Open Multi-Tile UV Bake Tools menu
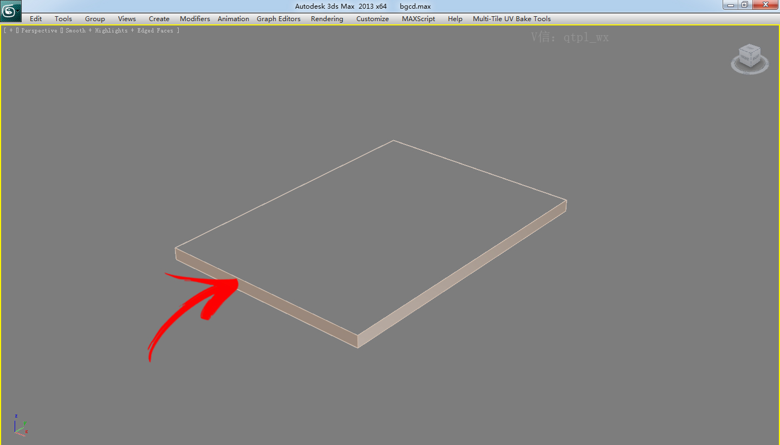Image resolution: width=780 pixels, height=445 pixels. 512,18
